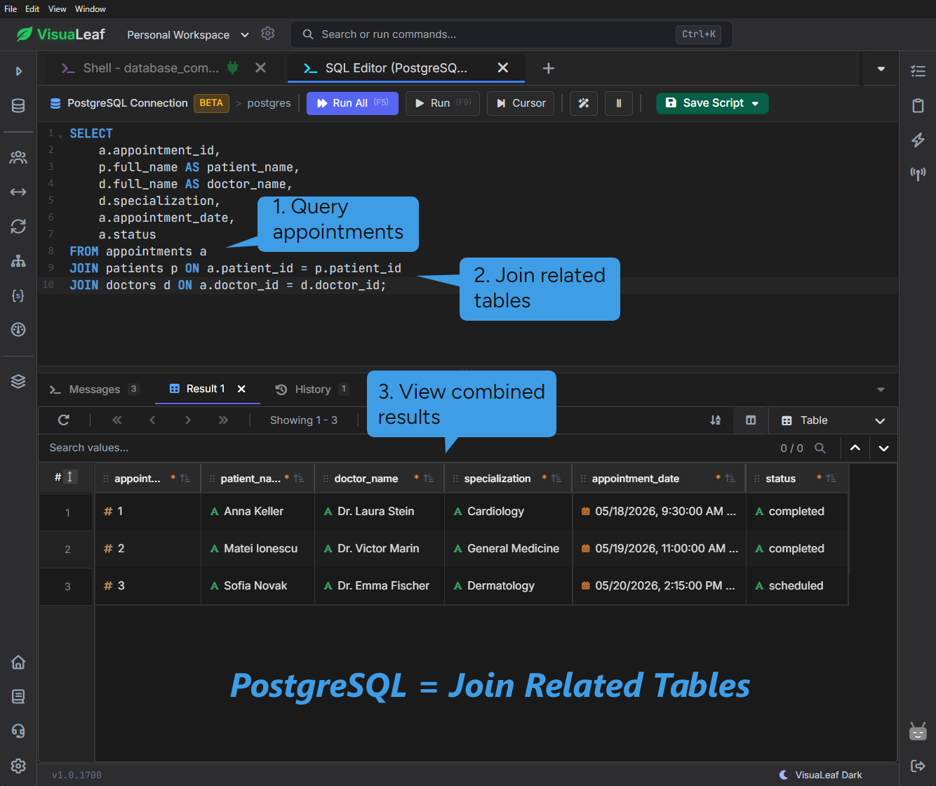Add a new tab with plus button
The width and height of the screenshot is (936, 786).
[549, 68]
